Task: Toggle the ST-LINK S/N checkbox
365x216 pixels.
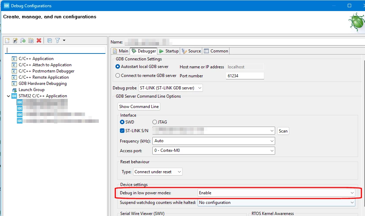Action: click(122, 130)
